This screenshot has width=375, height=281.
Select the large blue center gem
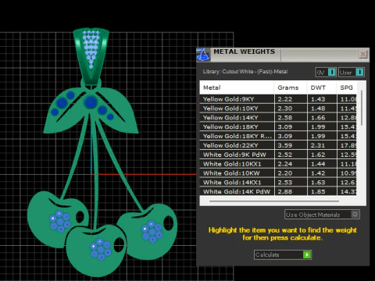[x=91, y=102]
